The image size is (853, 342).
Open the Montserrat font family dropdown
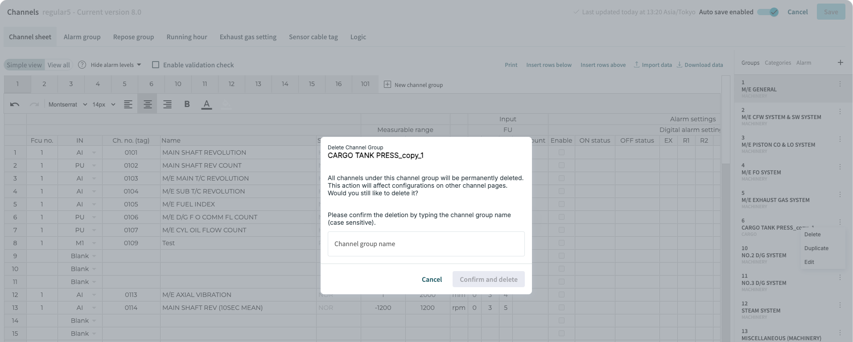[68, 104]
